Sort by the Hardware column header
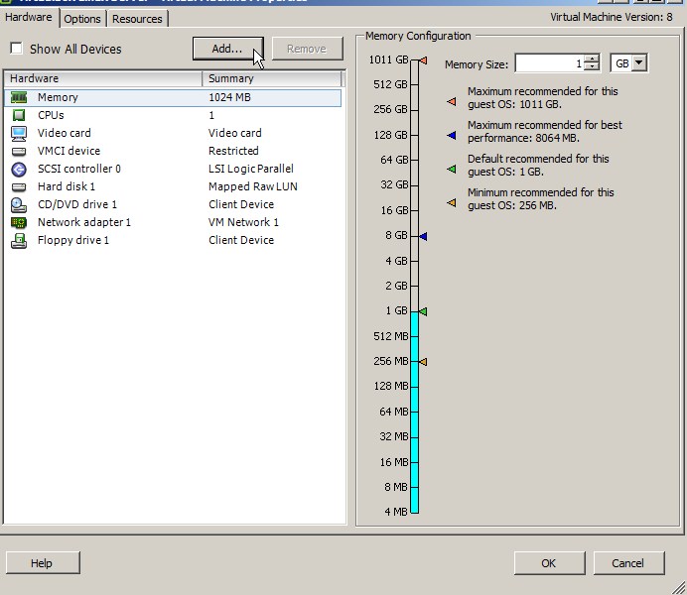The image size is (687, 595). 103,78
